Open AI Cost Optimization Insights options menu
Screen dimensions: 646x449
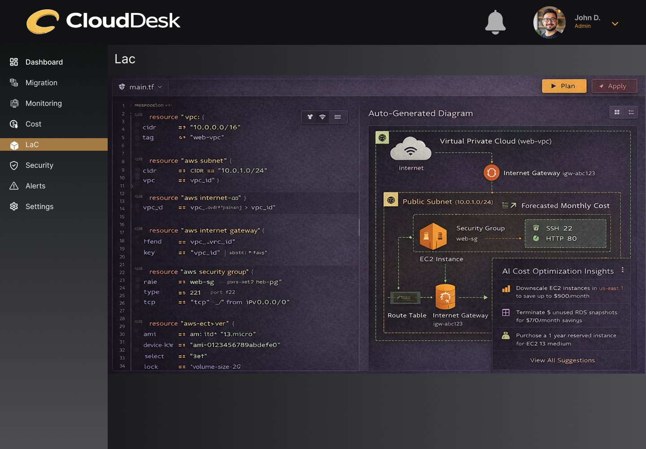coord(622,270)
